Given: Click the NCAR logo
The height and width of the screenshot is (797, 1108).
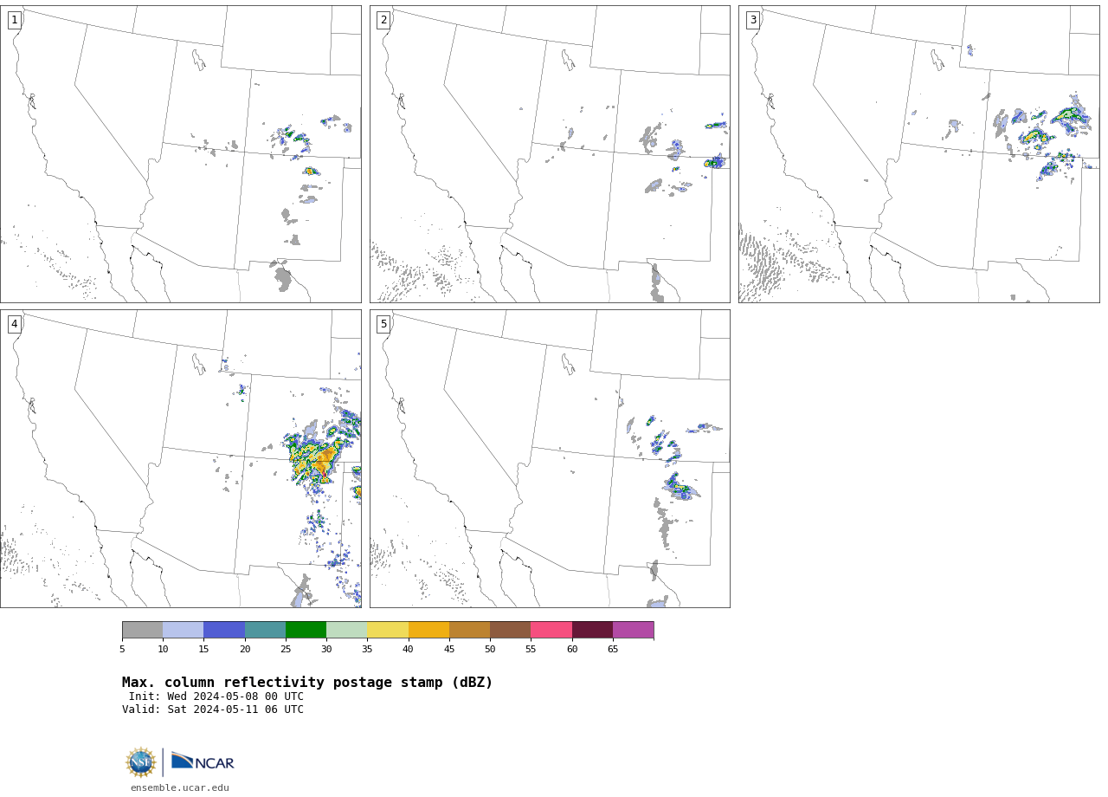Looking at the screenshot, I should click(203, 761).
